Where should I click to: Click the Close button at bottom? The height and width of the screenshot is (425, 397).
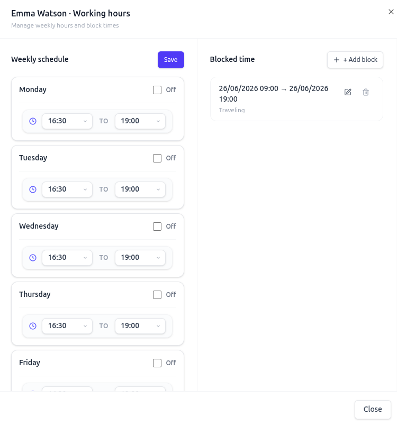[x=373, y=409]
